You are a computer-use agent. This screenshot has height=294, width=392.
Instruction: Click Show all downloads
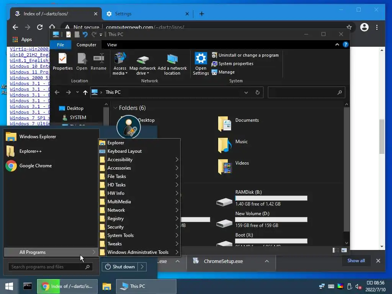356,260
